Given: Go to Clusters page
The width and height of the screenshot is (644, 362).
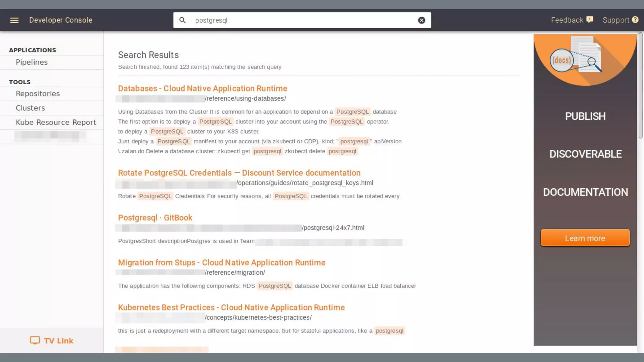Looking at the screenshot, I should point(31,108).
